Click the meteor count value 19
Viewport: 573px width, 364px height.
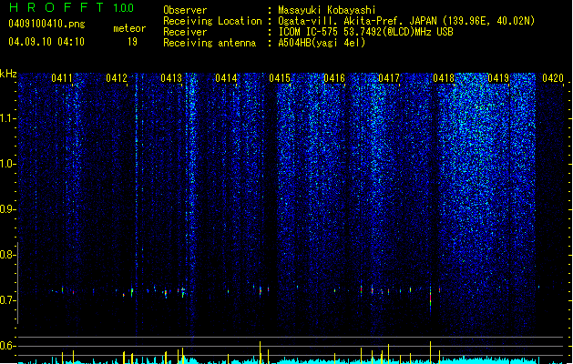(132, 42)
